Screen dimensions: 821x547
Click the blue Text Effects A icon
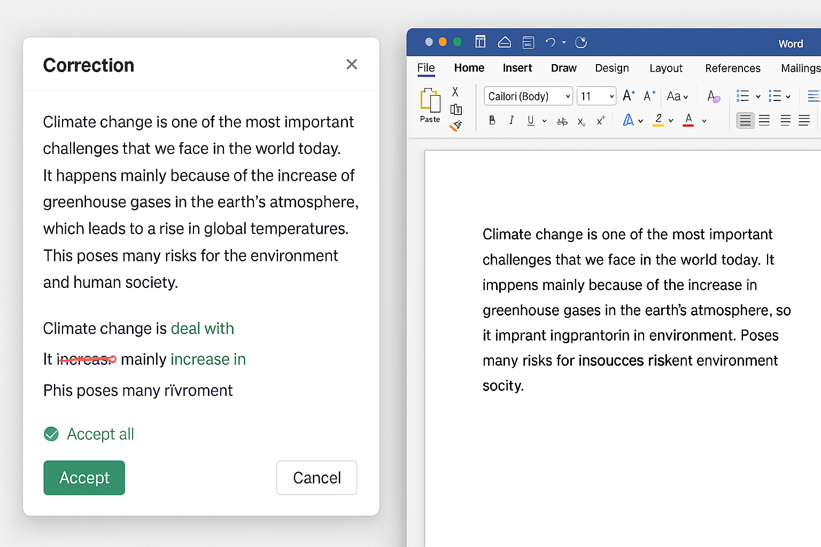(x=629, y=120)
